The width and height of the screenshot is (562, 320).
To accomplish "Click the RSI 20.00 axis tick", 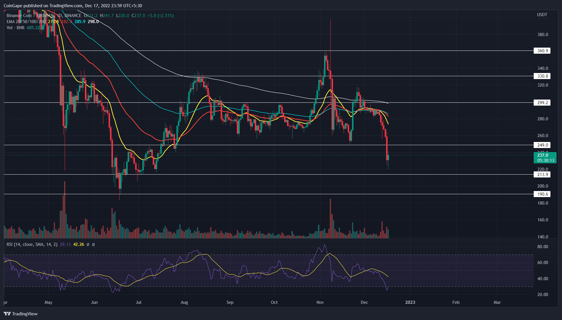I will point(542,295).
